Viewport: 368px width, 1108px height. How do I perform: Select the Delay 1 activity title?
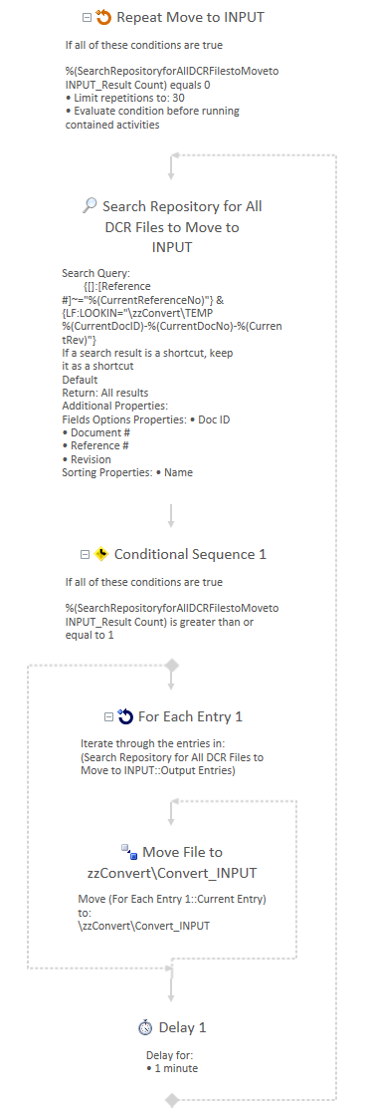pyautogui.click(x=183, y=1027)
